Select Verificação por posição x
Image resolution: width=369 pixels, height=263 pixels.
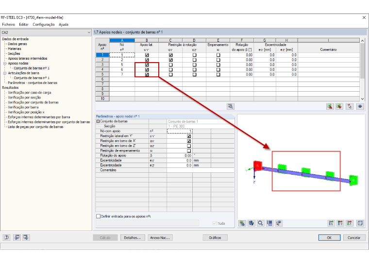coord(26,112)
